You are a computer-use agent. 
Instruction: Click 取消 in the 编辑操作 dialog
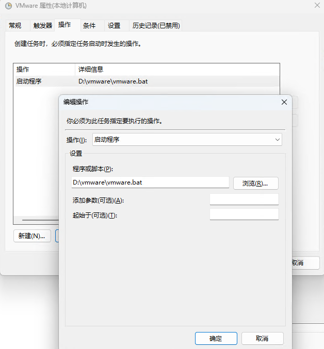coord(262,338)
